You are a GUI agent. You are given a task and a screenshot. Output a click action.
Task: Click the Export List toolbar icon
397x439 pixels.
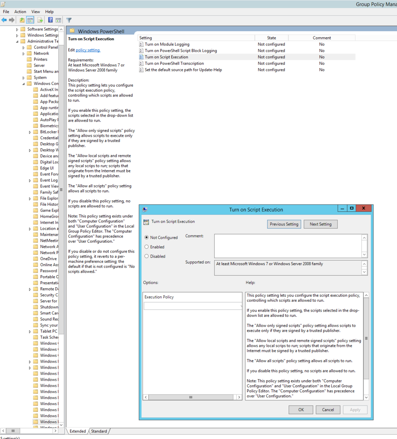(40, 20)
